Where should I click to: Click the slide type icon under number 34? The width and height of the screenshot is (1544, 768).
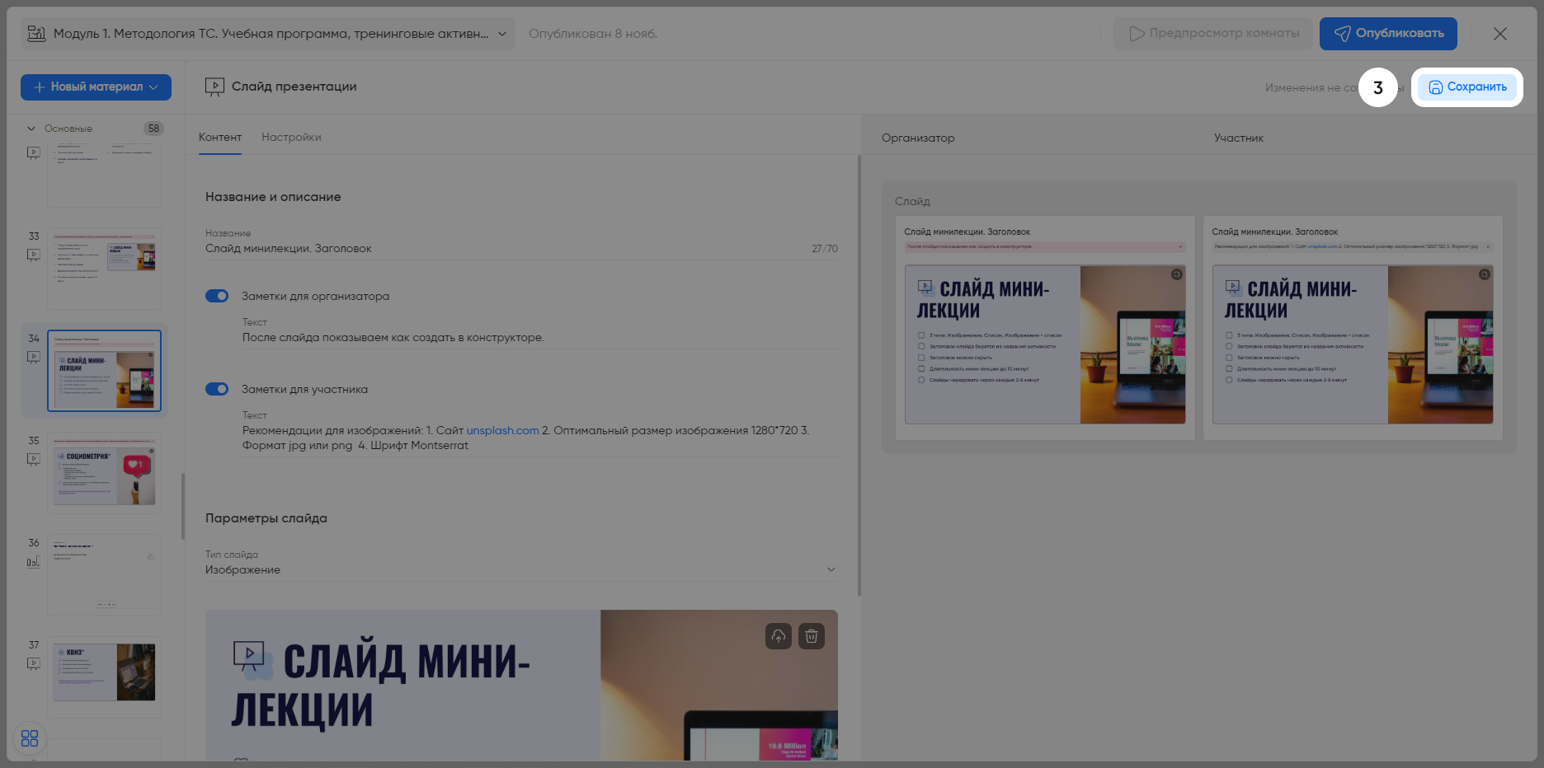[x=33, y=358]
